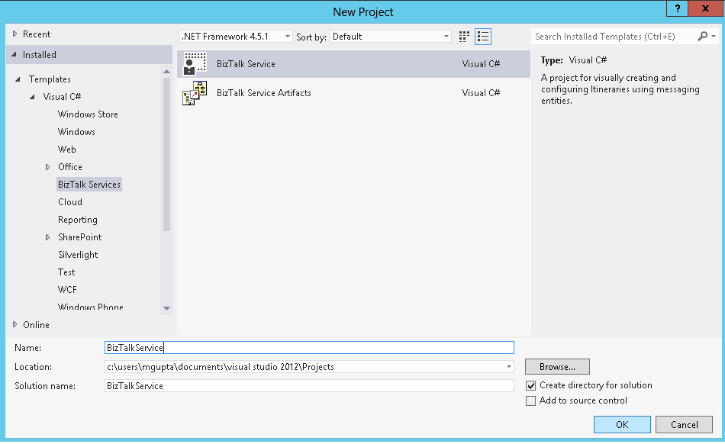The width and height of the screenshot is (725, 444).
Task: Select the Cloud templates category
Action: click(x=70, y=202)
